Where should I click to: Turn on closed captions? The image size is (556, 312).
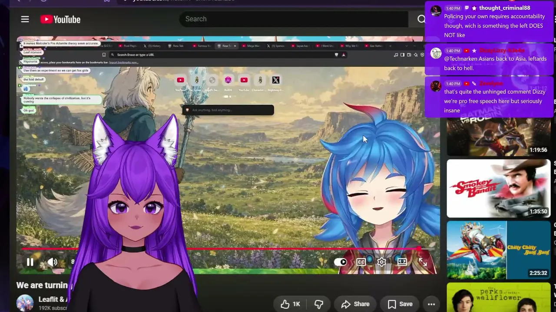(x=361, y=262)
